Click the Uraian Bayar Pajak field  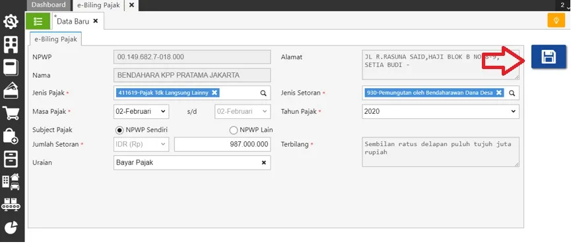(192, 163)
